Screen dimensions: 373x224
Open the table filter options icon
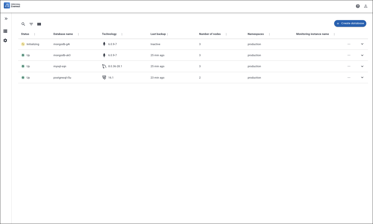31,24
